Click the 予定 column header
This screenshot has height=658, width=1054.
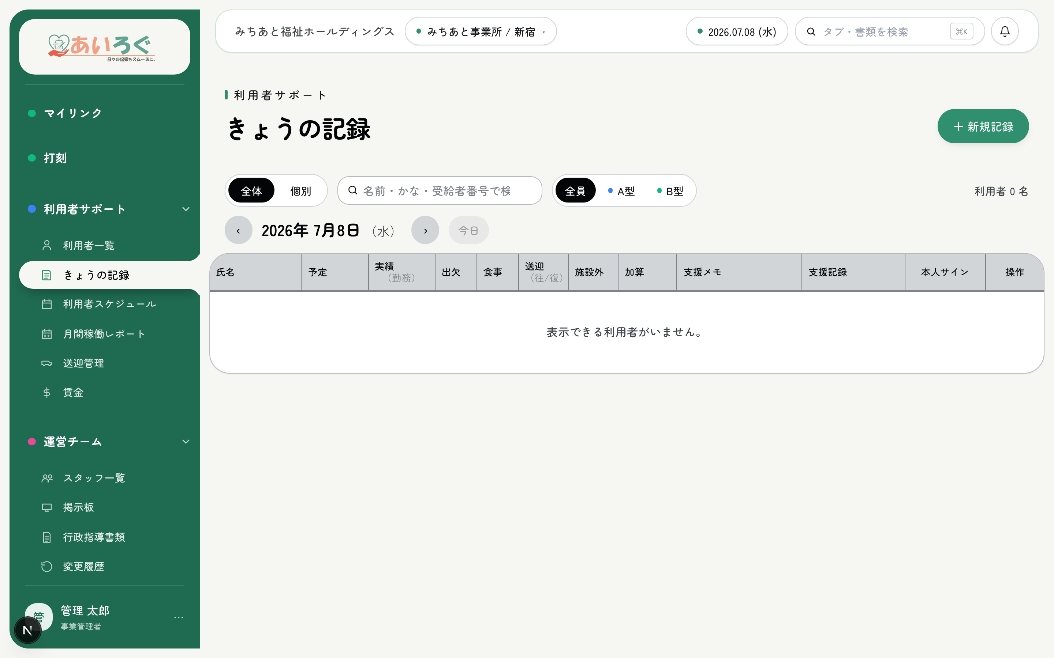click(334, 272)
